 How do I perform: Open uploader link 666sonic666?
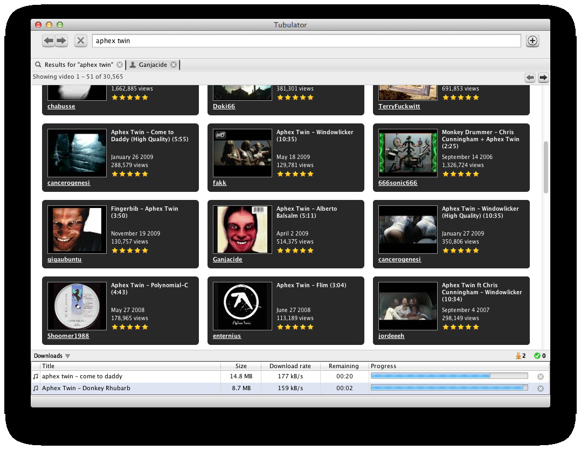click(398, 183)
